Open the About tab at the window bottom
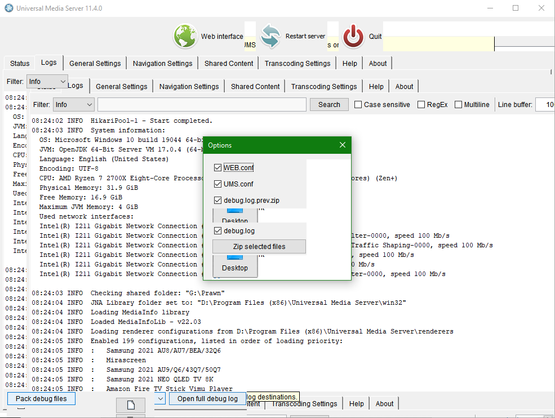This screenshot has width=555, height=418. [x=384, y=403]
